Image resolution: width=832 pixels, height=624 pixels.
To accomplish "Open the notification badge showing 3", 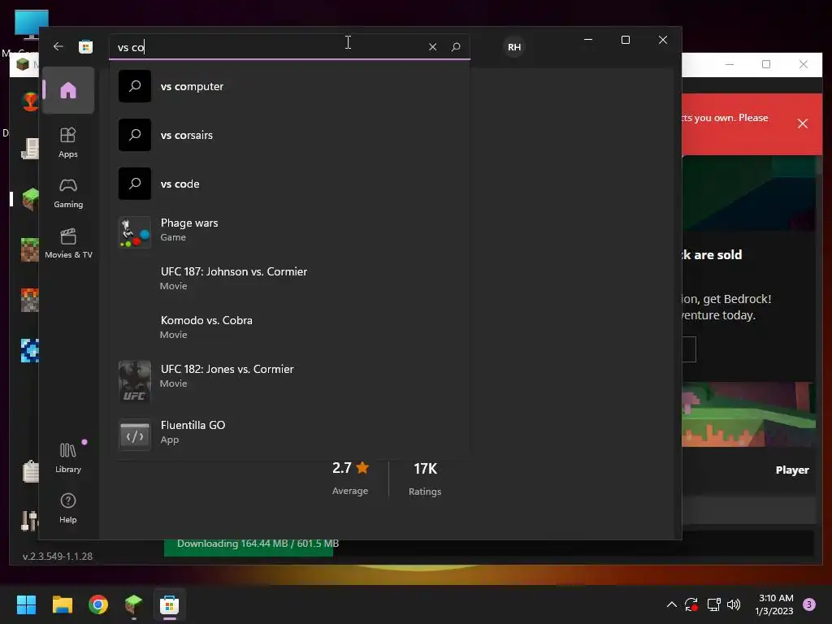I will pyautogui.click(x=808, y=604).
